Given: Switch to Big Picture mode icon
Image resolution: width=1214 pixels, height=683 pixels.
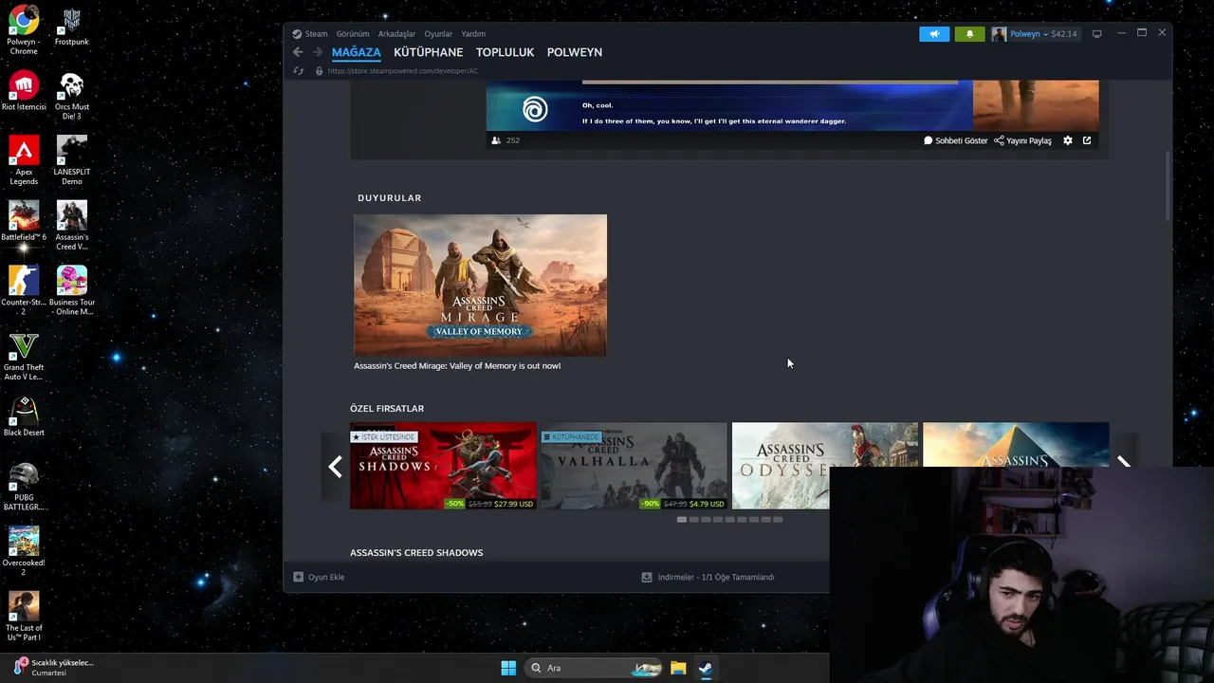Looking at the screenshot, I should coord(1096,34).
